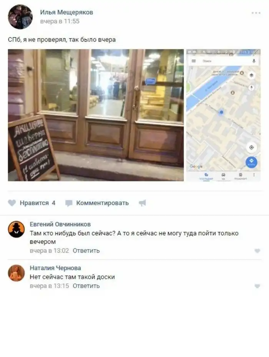Share the post with megaphone icon

click(142, 203)
